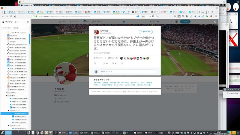Bookmark this page with star icon
The width and height of the screenshot is (240, 135).
coord(157,16)
